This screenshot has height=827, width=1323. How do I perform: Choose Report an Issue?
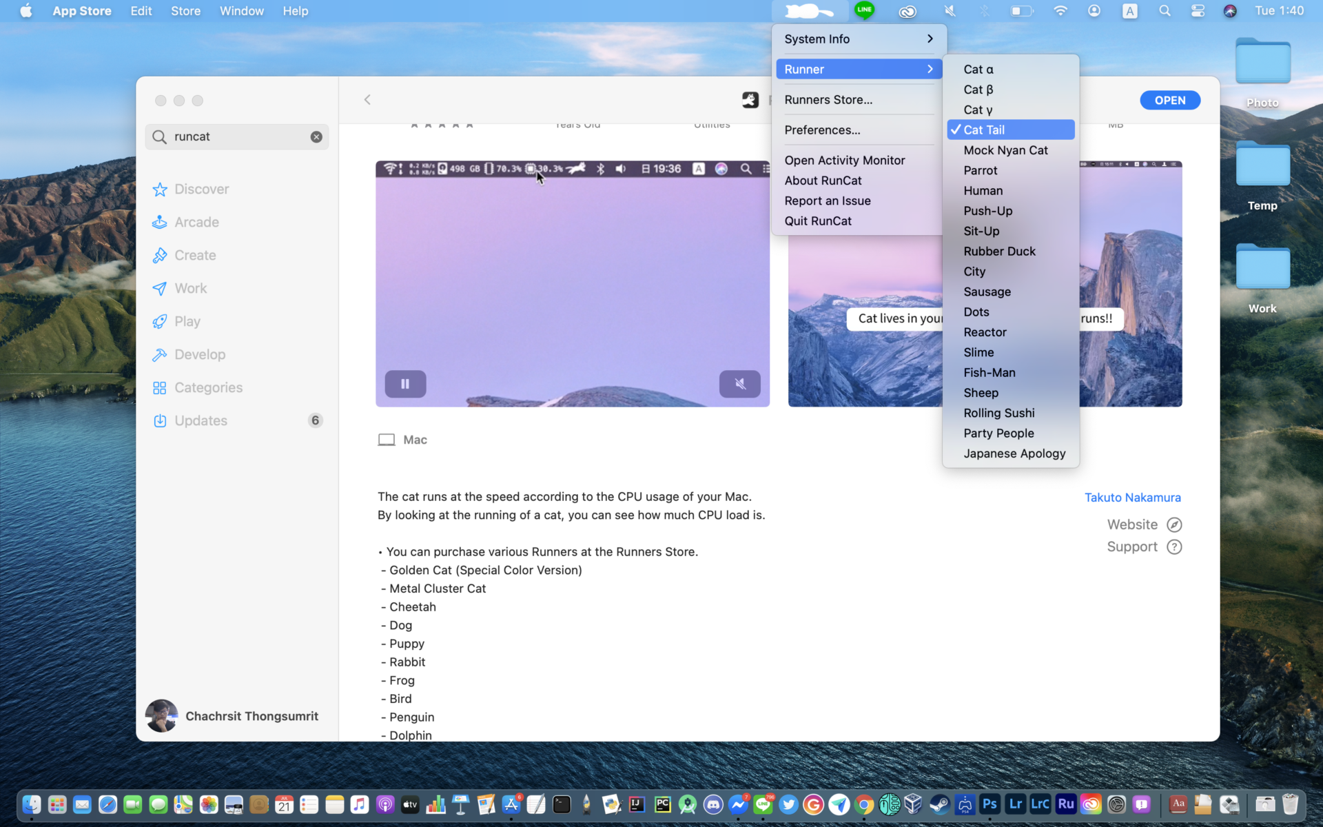point(859,201)
